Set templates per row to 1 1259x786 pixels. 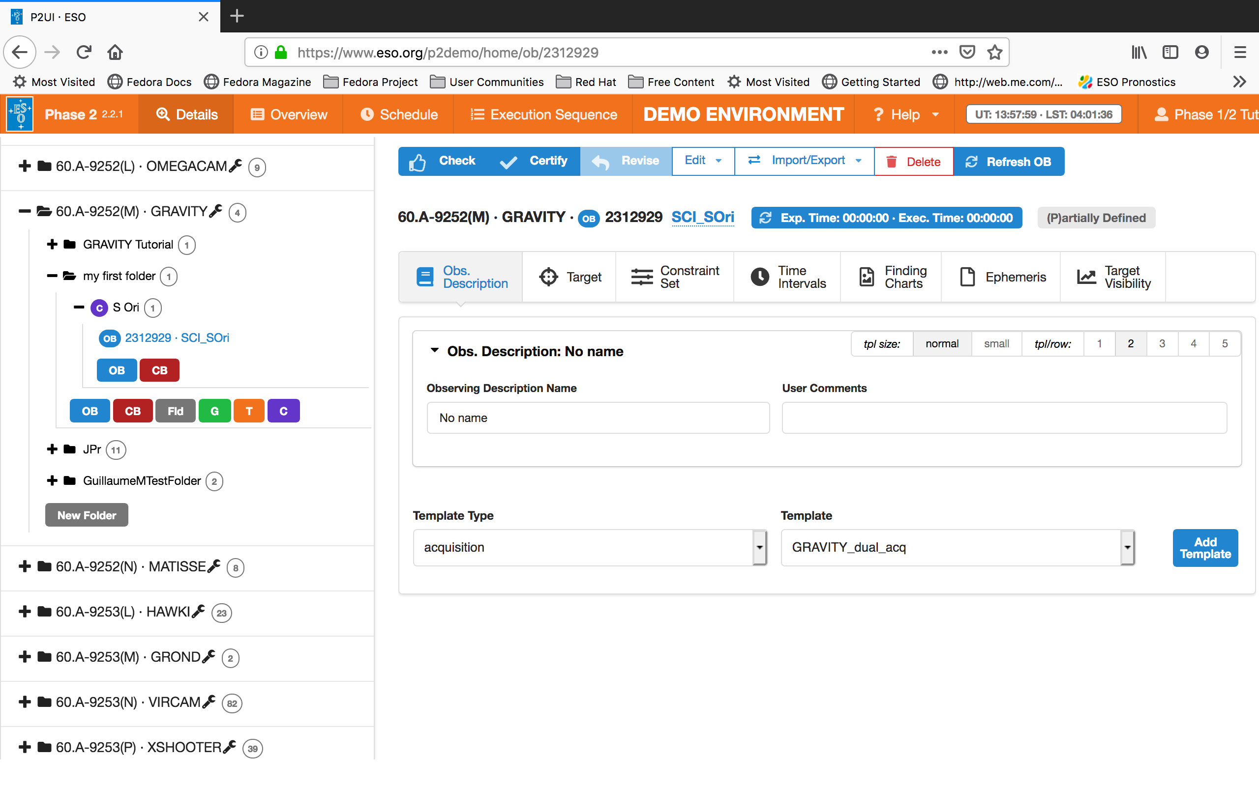[x=1099, y=343]
